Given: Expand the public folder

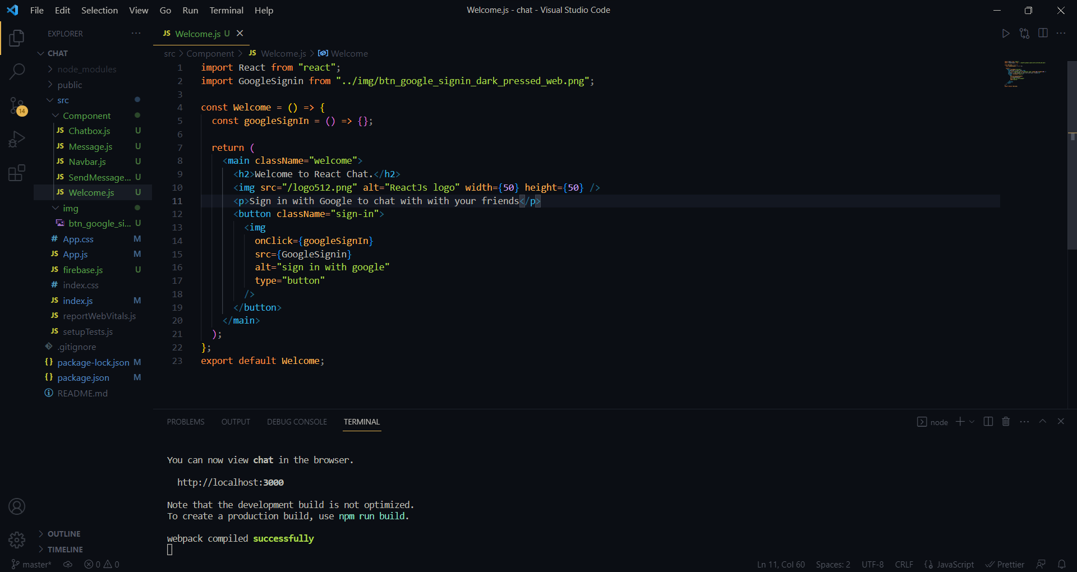Looking at the screenshot, I should 93,85.
